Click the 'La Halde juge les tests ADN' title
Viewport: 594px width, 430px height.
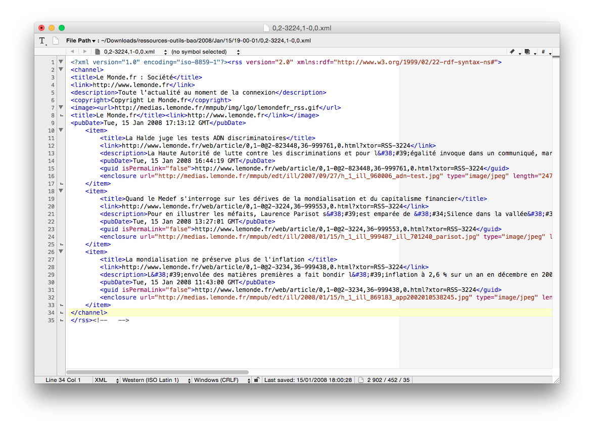(x=206, y=138)
